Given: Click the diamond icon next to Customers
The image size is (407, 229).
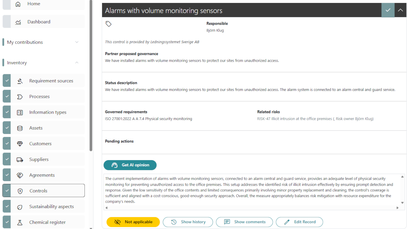Looking at the screenshot, I should tap(20, 144).
